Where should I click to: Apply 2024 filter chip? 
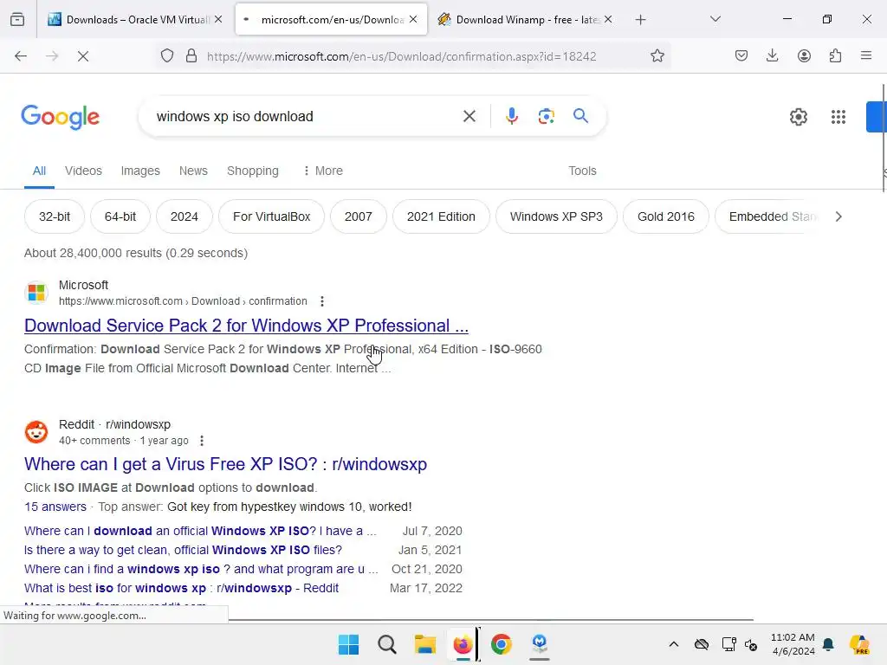[x=185, y=216]
